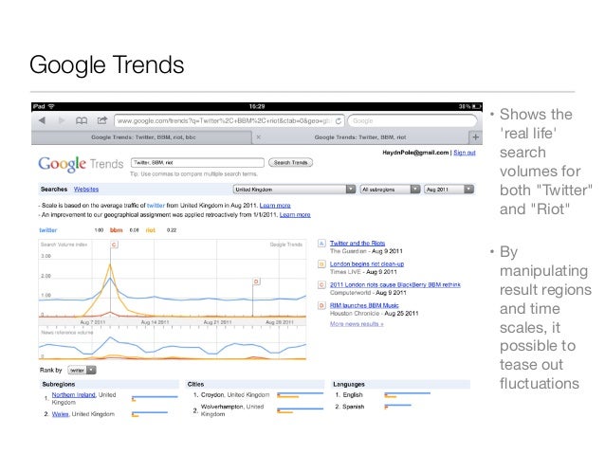
Task: Open the Safari bookmarks book icon
Action: (x=80, y=121)
